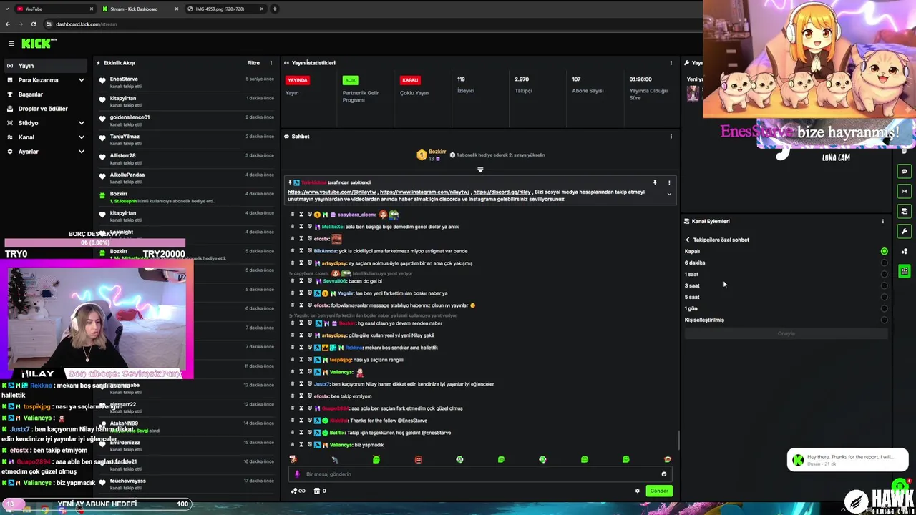Click the Onayla confirm button
This screenshot has width=916, height=515.
[x=786, y=333]
